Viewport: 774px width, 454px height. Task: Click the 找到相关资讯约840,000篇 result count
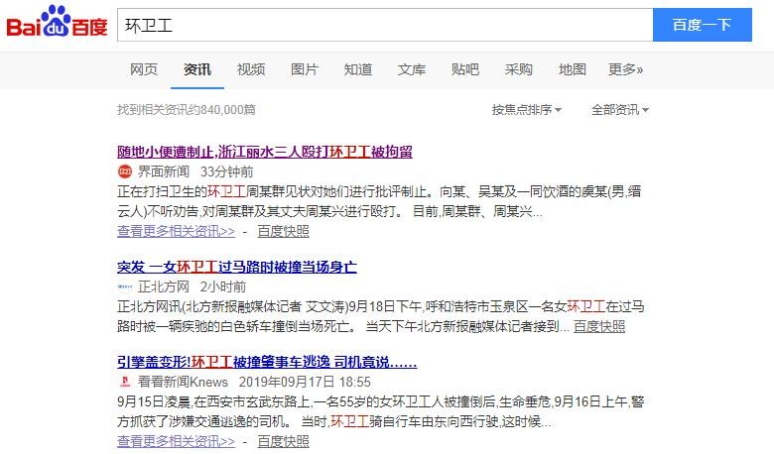click(x=187, y=109)
